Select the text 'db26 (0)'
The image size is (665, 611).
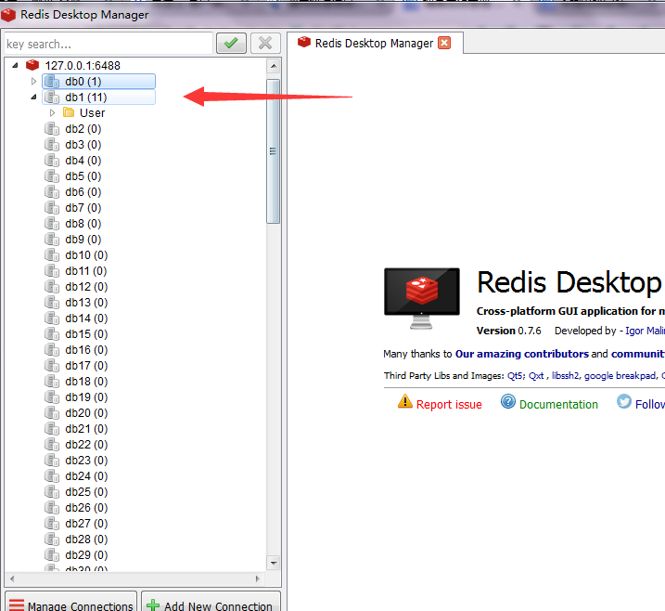tap(86, 508)
